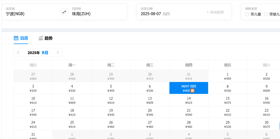Select August 20 priced ¥540

[x=150, y=112]
